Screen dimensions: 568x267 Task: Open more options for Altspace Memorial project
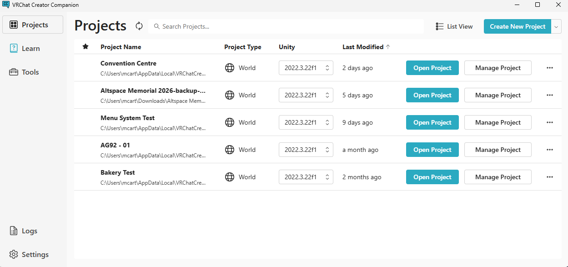click(550, 95)
